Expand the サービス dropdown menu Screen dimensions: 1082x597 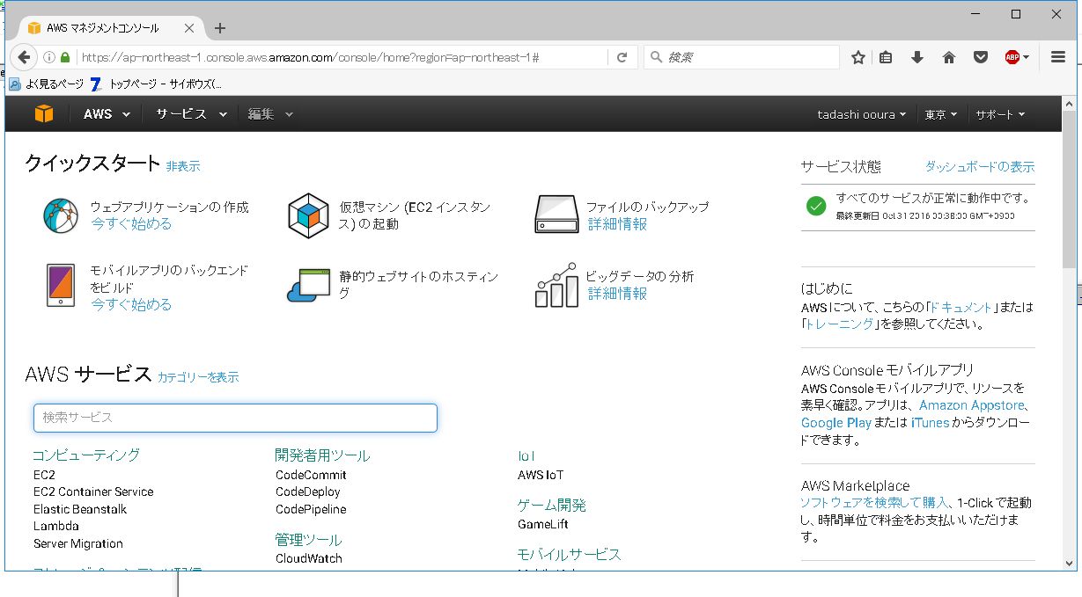point(191,114)
